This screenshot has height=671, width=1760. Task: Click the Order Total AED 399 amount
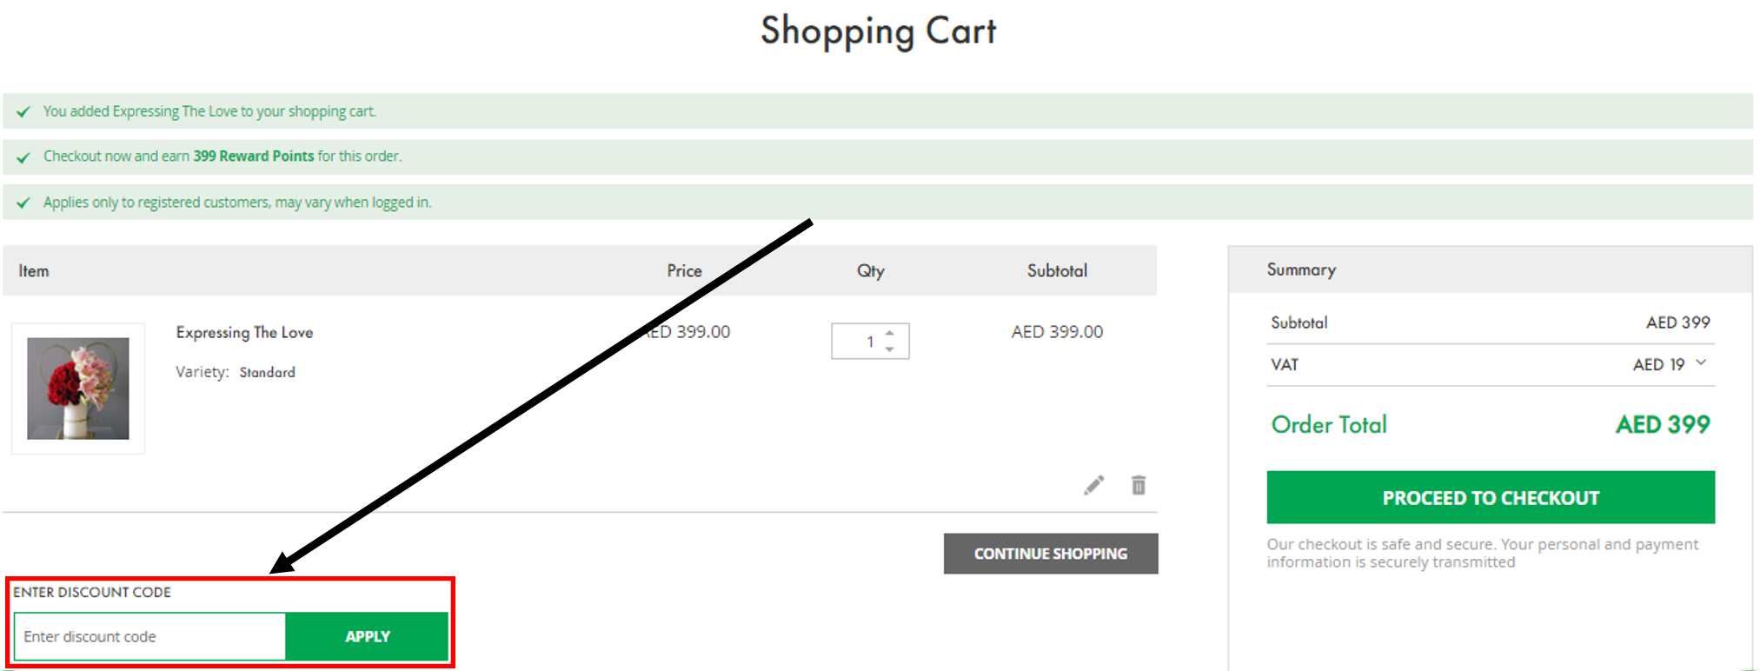tap(1662, 424)
